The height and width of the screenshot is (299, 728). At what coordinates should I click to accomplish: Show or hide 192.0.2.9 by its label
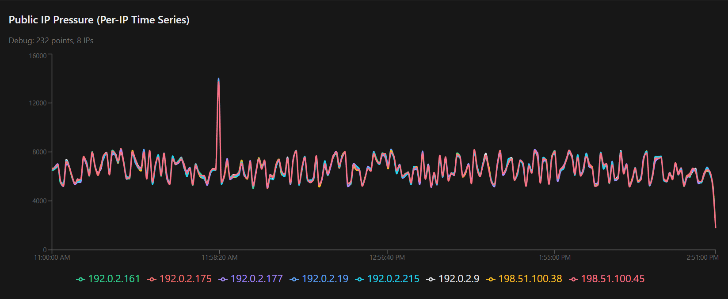point(459,279)
